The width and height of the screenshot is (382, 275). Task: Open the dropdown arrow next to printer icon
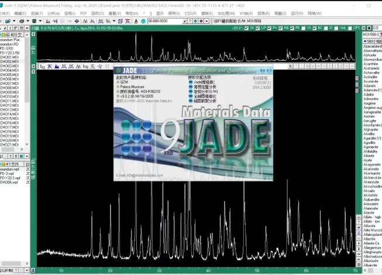(27, 21)
